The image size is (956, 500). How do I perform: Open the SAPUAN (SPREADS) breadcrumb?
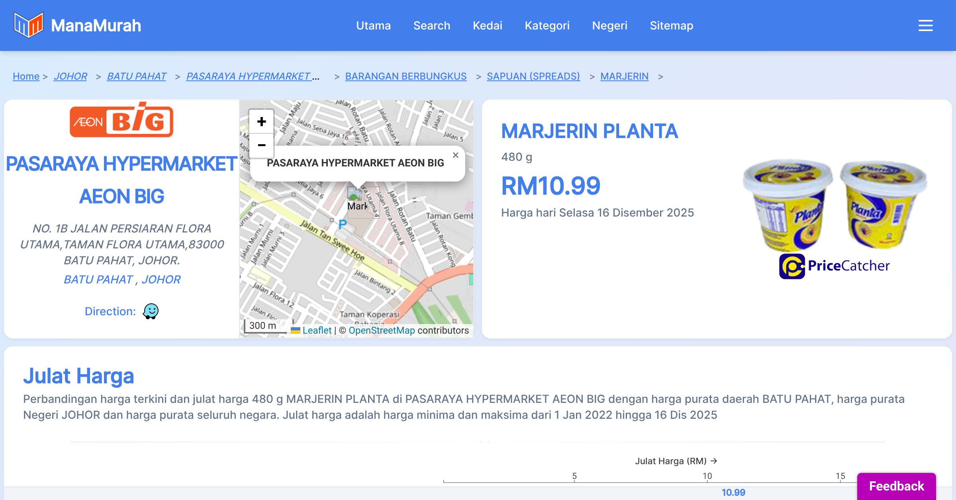(533, 76)
